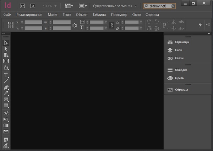Select the Direct Selection tool
Viewport: 213px width, 151px height.
click(x=6, y=49)
